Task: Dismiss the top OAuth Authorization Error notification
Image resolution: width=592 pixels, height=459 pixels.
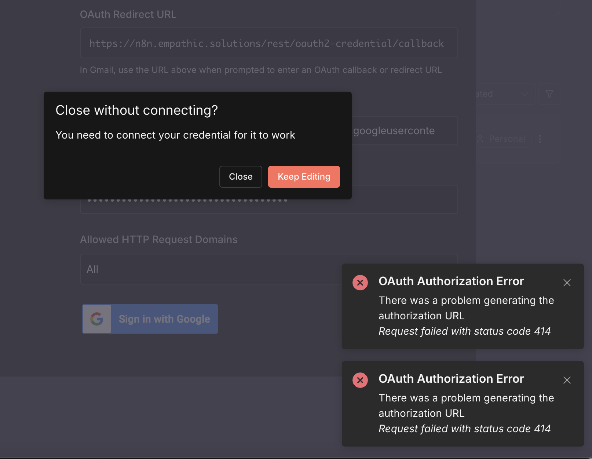Action: click(567, 283)
